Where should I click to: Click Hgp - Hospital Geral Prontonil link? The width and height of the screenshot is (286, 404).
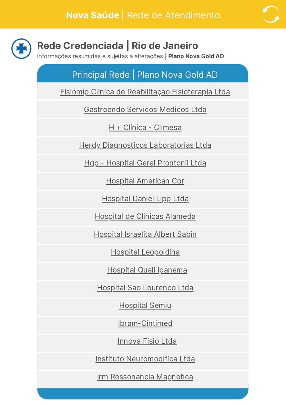pyautogui.click(x=145, y=163)
